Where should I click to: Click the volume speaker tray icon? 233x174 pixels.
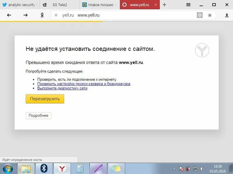[x=202, y=169]
